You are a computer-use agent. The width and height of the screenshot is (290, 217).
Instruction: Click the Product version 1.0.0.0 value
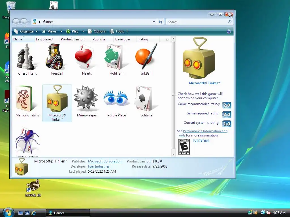tap(157, 161)
